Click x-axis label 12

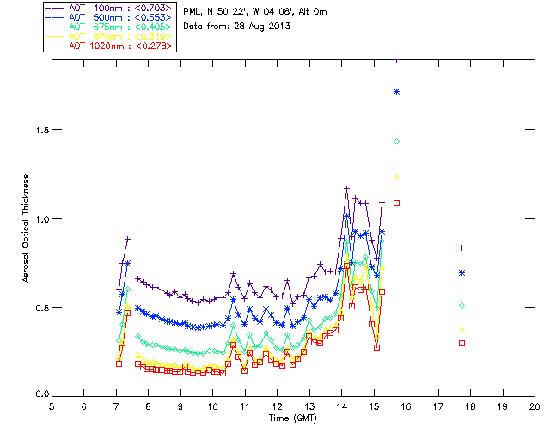[277, 406]
